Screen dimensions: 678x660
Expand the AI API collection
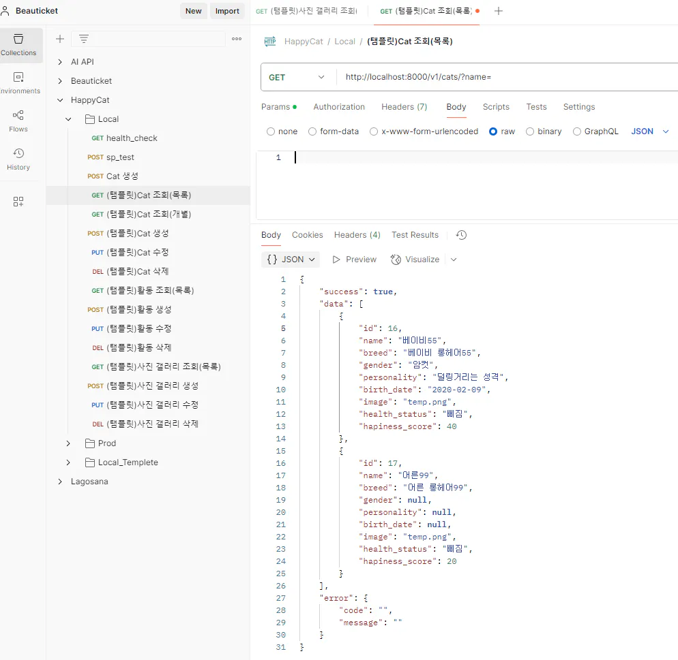coord(60,62)
